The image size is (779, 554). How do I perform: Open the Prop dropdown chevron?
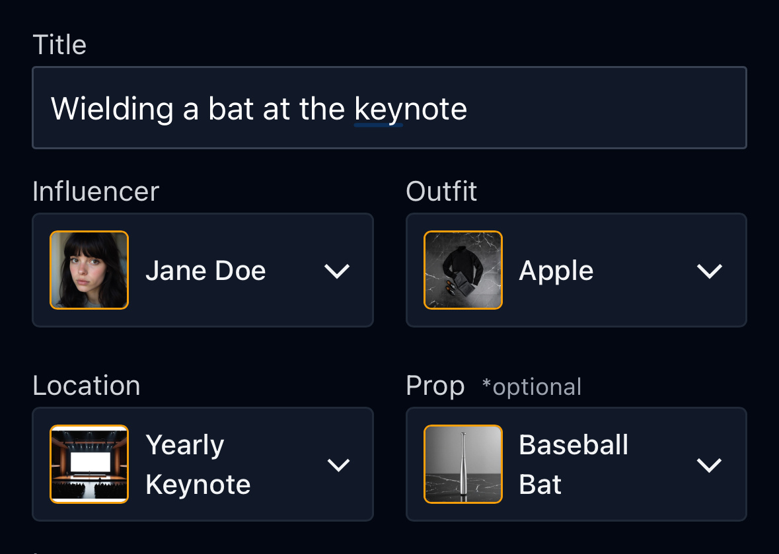tap(710, 465)
